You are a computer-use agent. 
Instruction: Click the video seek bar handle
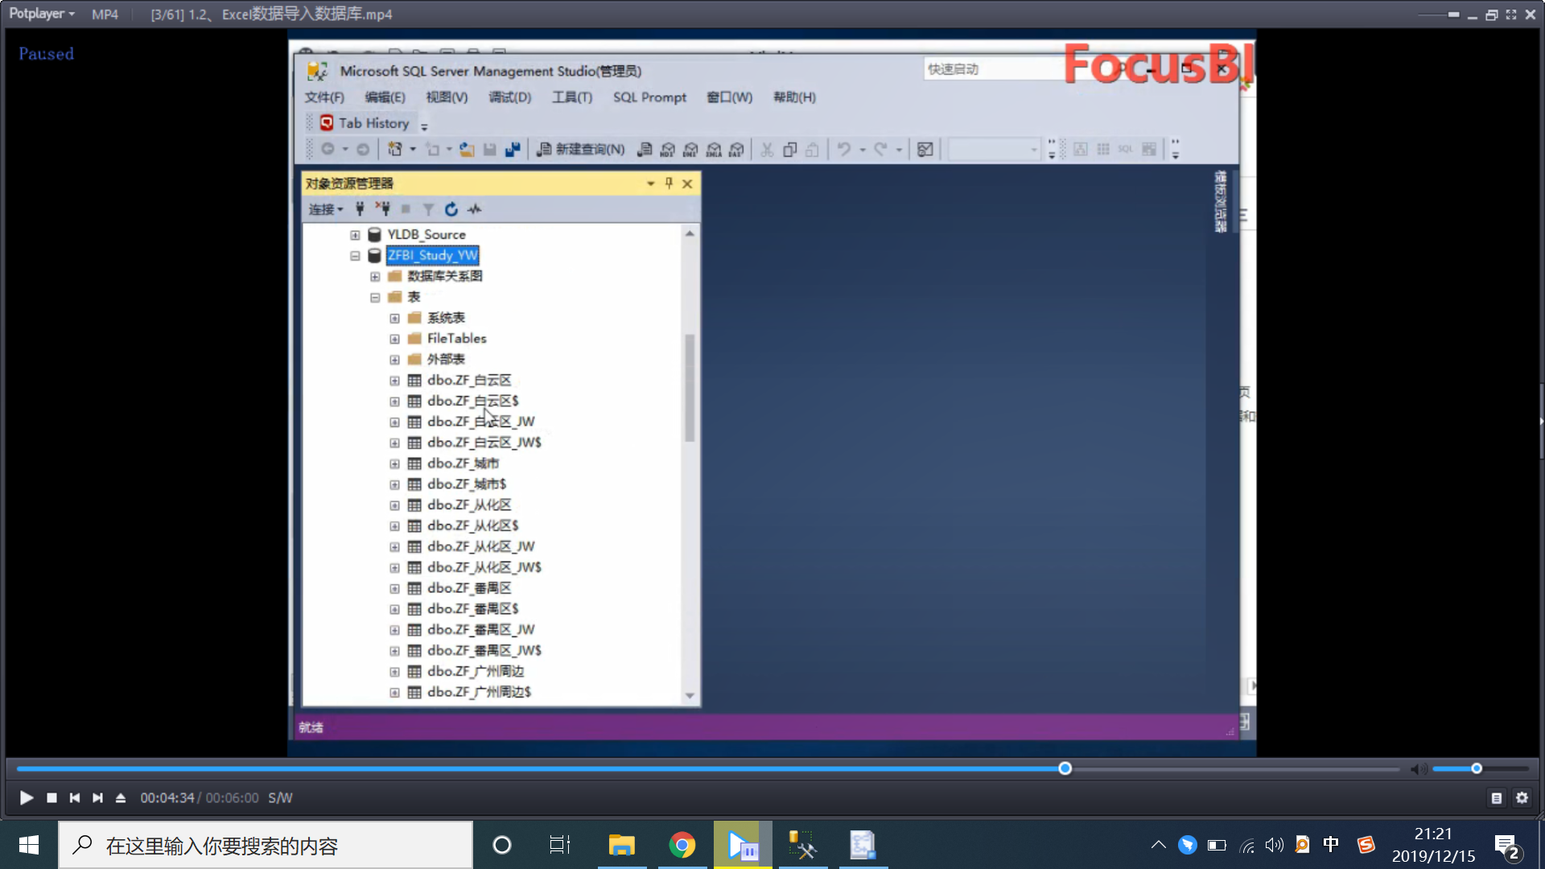tap(1065, 768)
